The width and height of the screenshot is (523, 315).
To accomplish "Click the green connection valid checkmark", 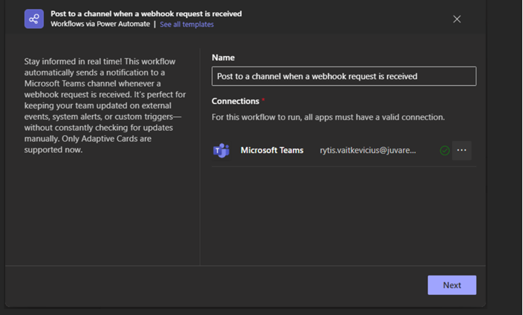I will pyautogui.click(x=445, y=151).
